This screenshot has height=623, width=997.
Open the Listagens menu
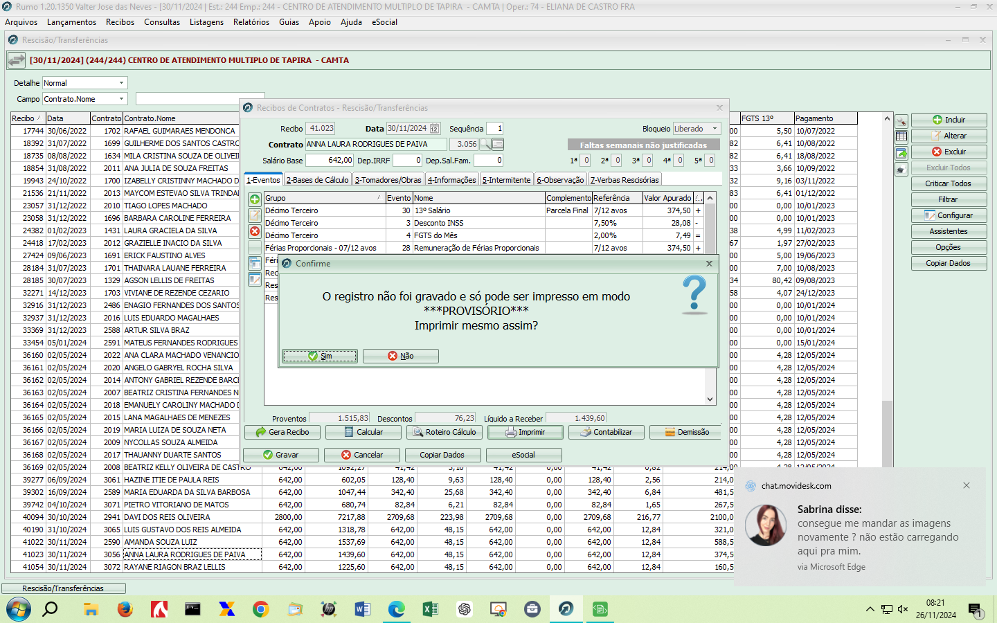point(206,22)
